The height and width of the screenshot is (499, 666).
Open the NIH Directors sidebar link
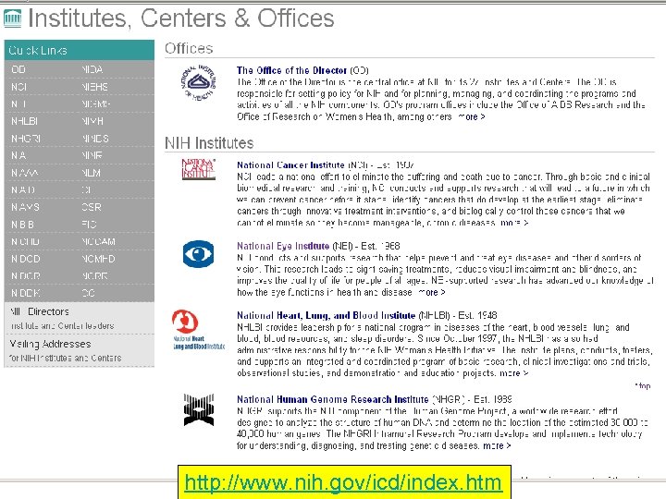pyautogui.click(x=40, y=311)
